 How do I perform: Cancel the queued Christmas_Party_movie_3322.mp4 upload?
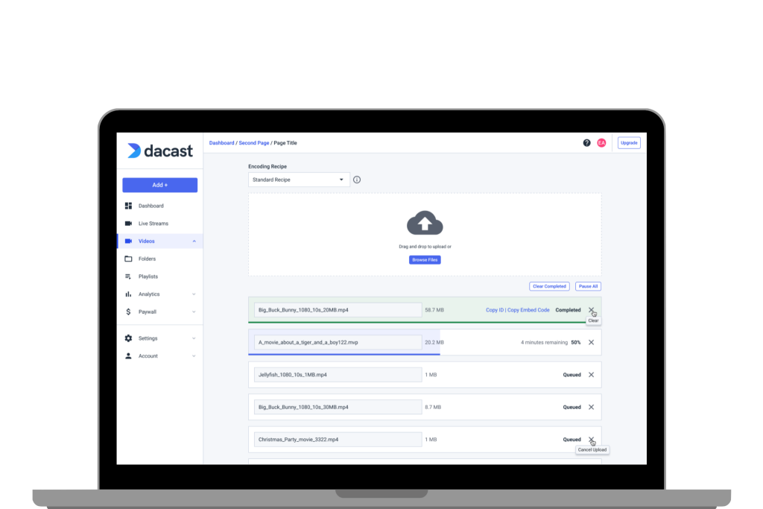pyautogui.click(x=591, y=440)
